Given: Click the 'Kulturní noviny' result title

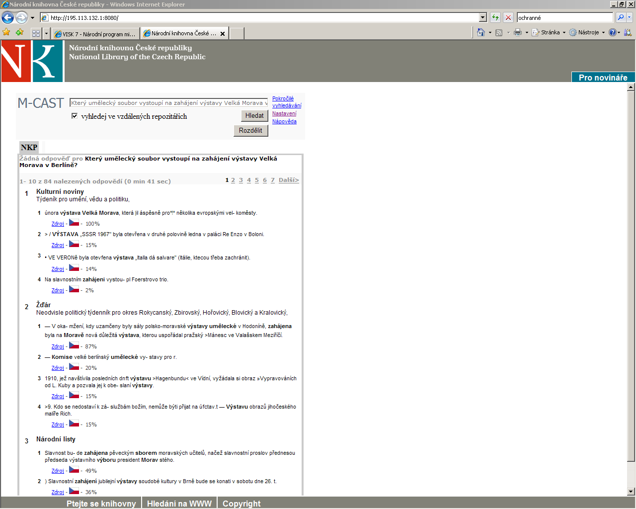Looking at the screenshot, I should (60, 191).
